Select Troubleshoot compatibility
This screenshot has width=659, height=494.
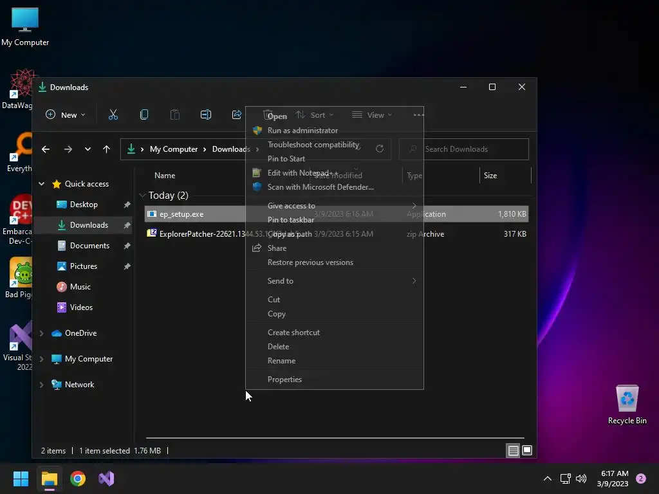(335, 145)
